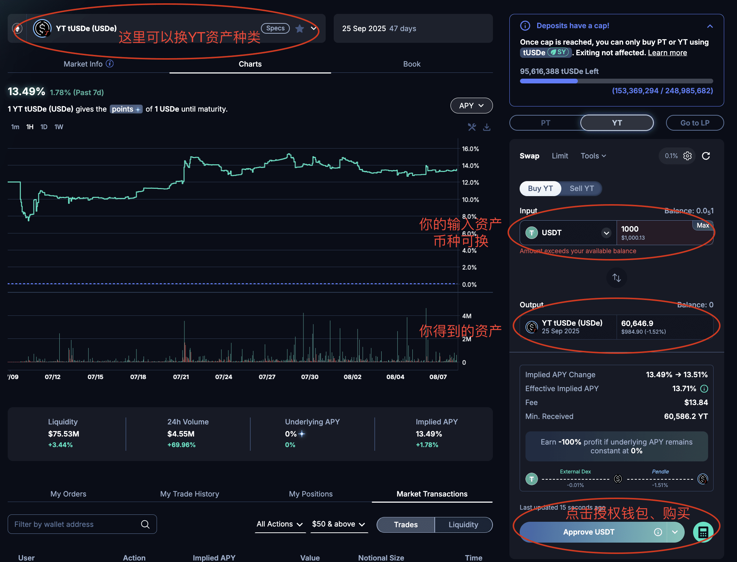Click the info icon on Approve USDT button
737x562 pixels.
tap(658, 532)
